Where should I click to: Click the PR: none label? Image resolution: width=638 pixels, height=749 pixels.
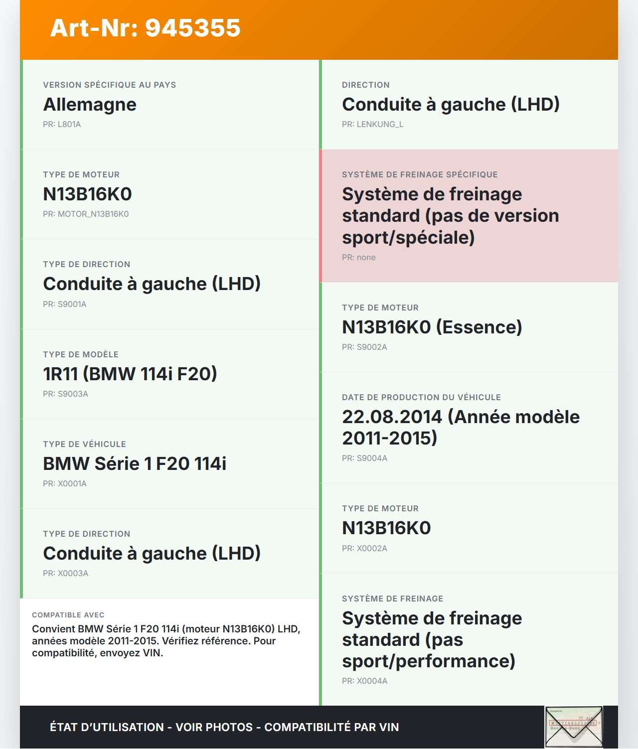click(359, 258)
